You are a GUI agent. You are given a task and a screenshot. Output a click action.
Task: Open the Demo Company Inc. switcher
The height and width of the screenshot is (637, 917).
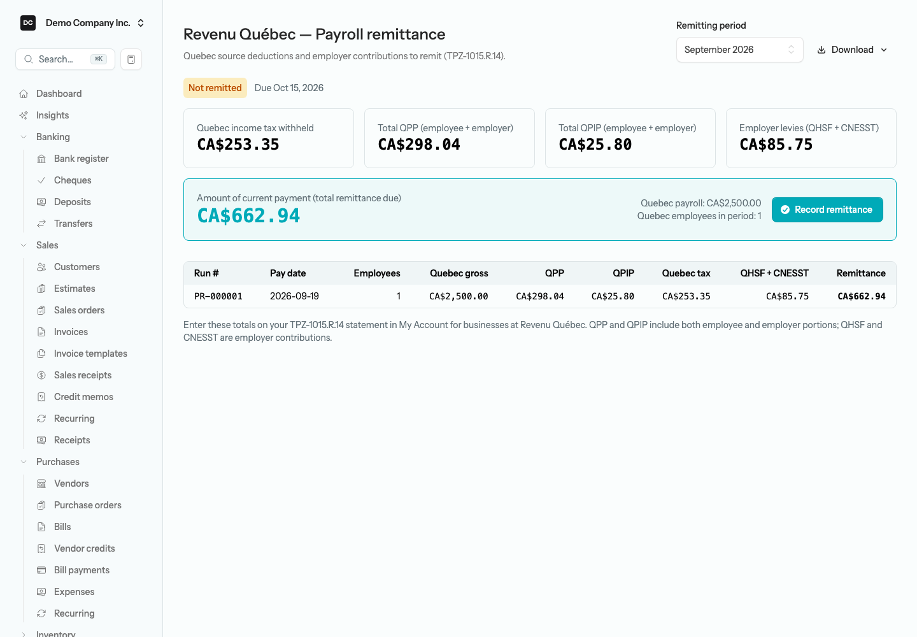click(82, 23)
